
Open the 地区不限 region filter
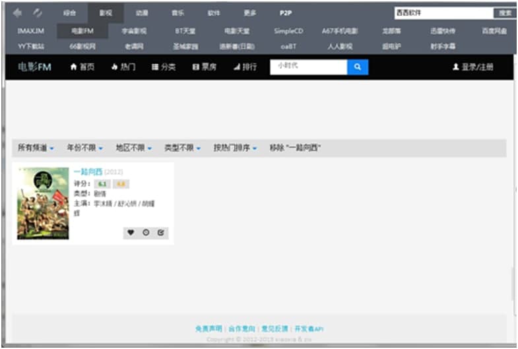134,148
